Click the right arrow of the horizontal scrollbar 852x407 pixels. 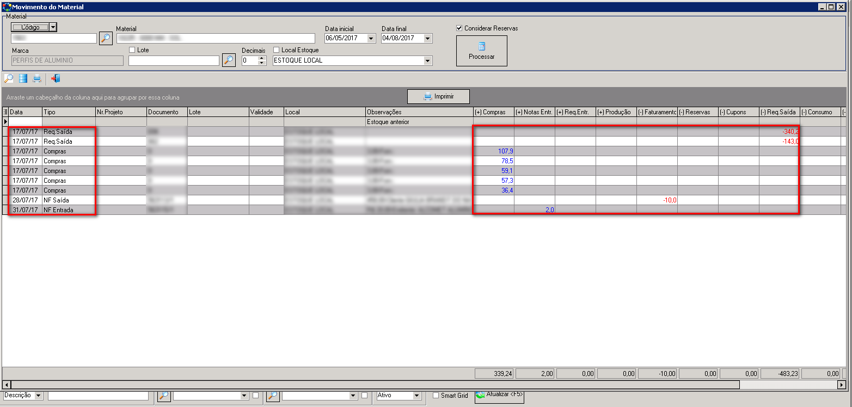[841, 385]
